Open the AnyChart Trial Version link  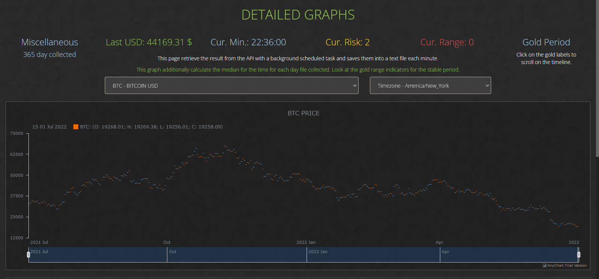[x=567, y=266]
